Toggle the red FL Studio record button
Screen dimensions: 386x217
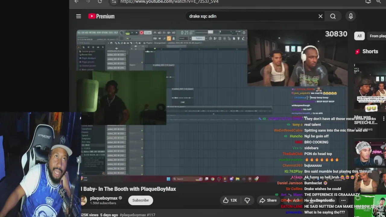[141, 33]
